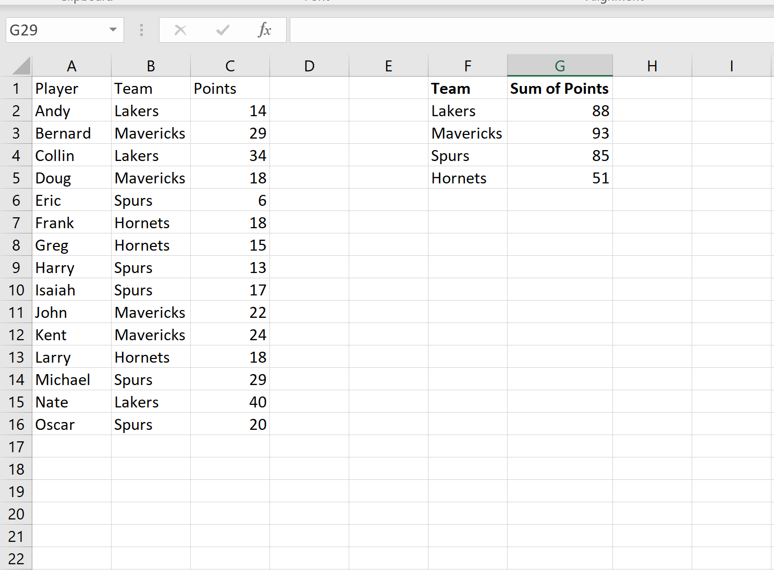Select Andy's points value of 14
Image resolution: width=774 pixels, height=570 pixels.
[x=230, y=110]
